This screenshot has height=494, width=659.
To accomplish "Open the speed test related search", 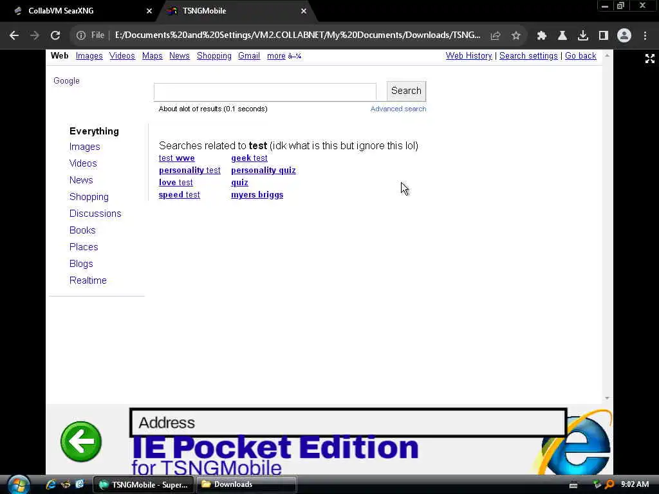I will [179, 195].
